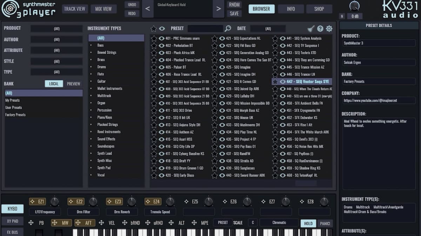Toggle eye icon for 425 SEQ Imagine

[x=222, y=67]
